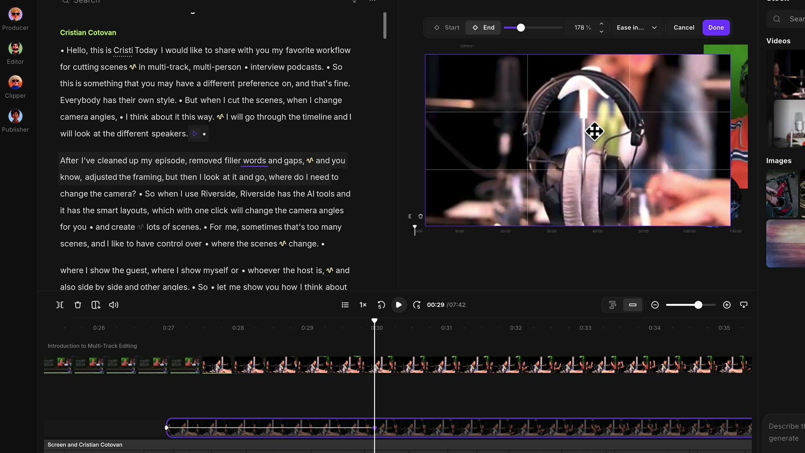Click Cancel in keyframe toolbar
805x453 pixels.
pyautogui.click(x=684, y=27)
